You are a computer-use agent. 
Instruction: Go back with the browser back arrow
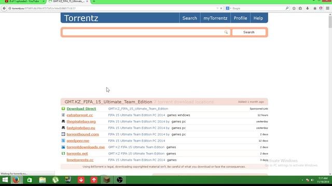[4, 8]
